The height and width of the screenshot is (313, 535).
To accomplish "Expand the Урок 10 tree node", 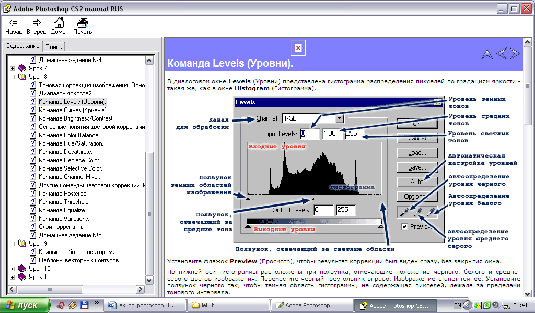I will click(x=13, y=269).
